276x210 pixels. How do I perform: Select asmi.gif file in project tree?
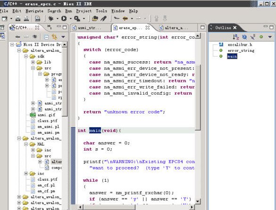[46, 115]
